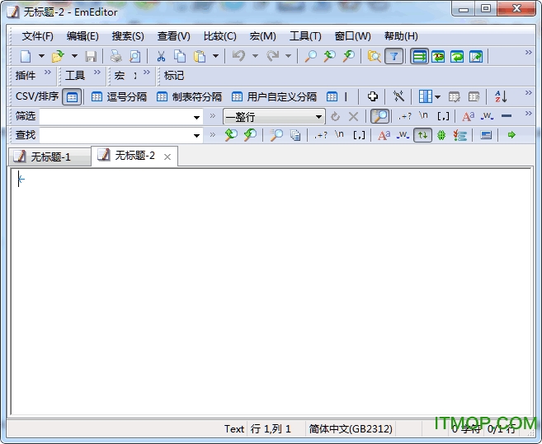Click CSV tools crossed icon
The image size is (542, 444).
(x=398, y=96)
